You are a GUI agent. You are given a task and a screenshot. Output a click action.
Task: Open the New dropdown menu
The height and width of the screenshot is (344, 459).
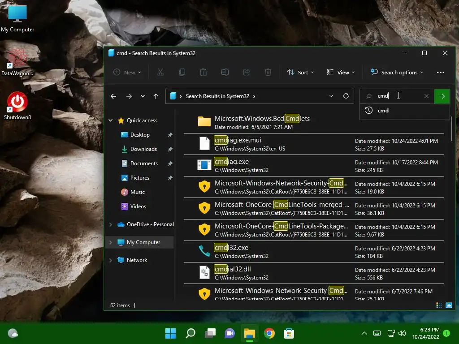(x=127, y=72)
